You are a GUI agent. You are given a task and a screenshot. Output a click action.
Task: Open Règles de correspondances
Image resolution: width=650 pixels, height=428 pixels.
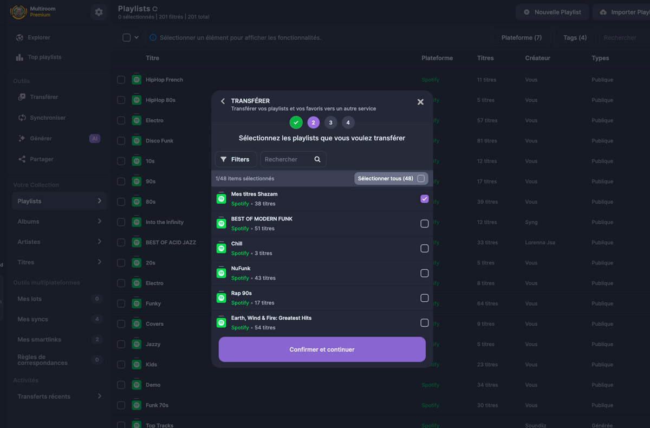58,360
